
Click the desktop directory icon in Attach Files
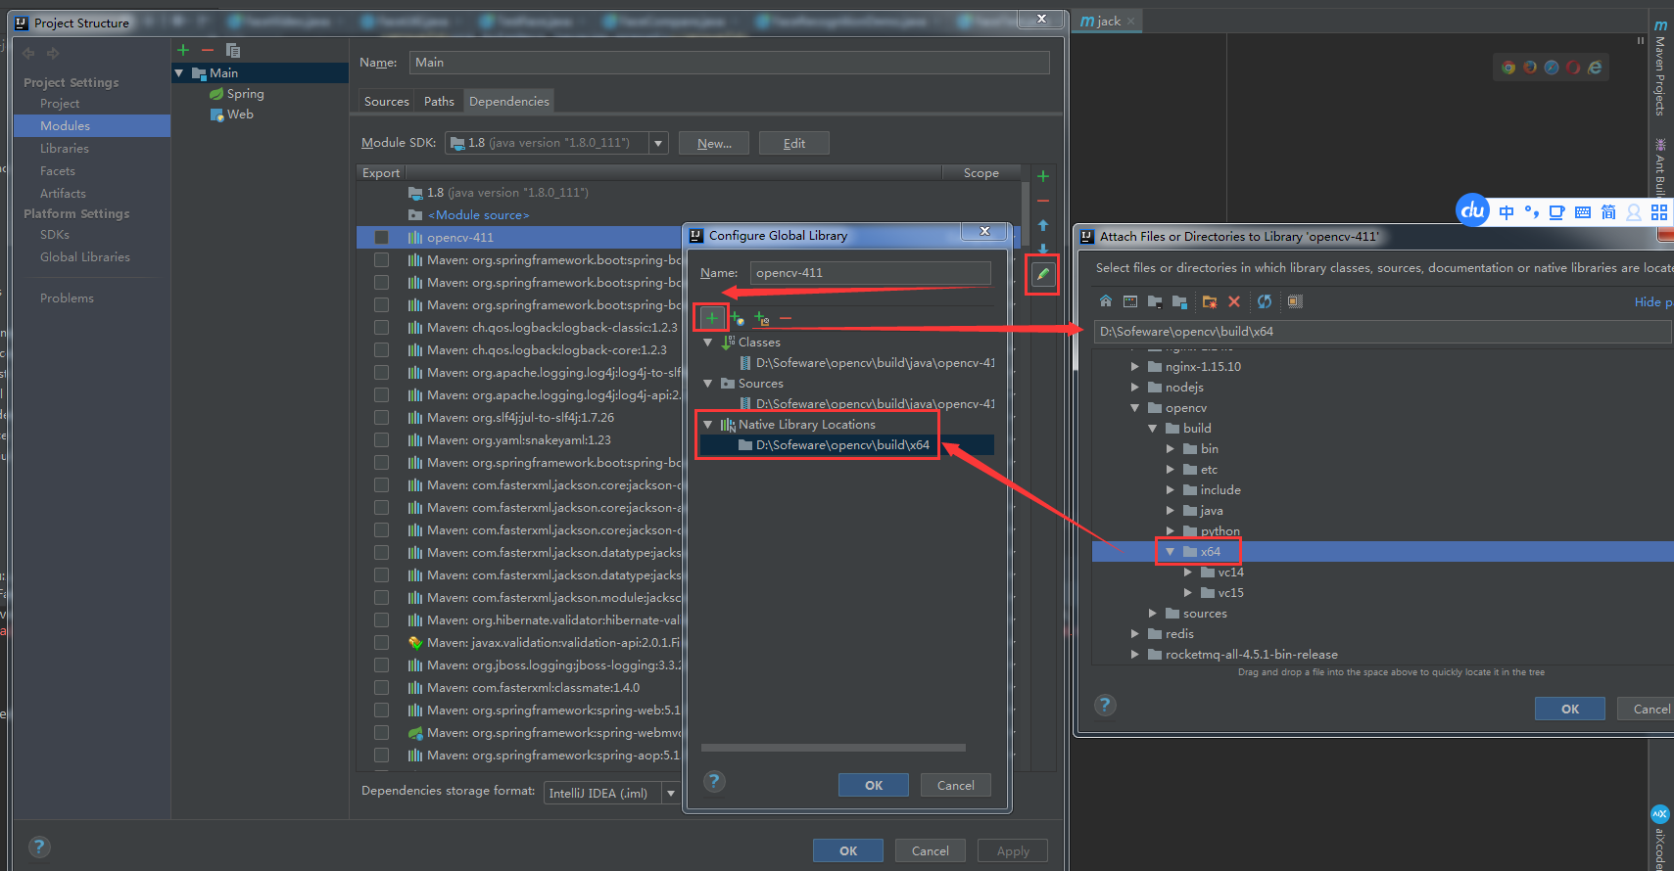point(1130,301)
